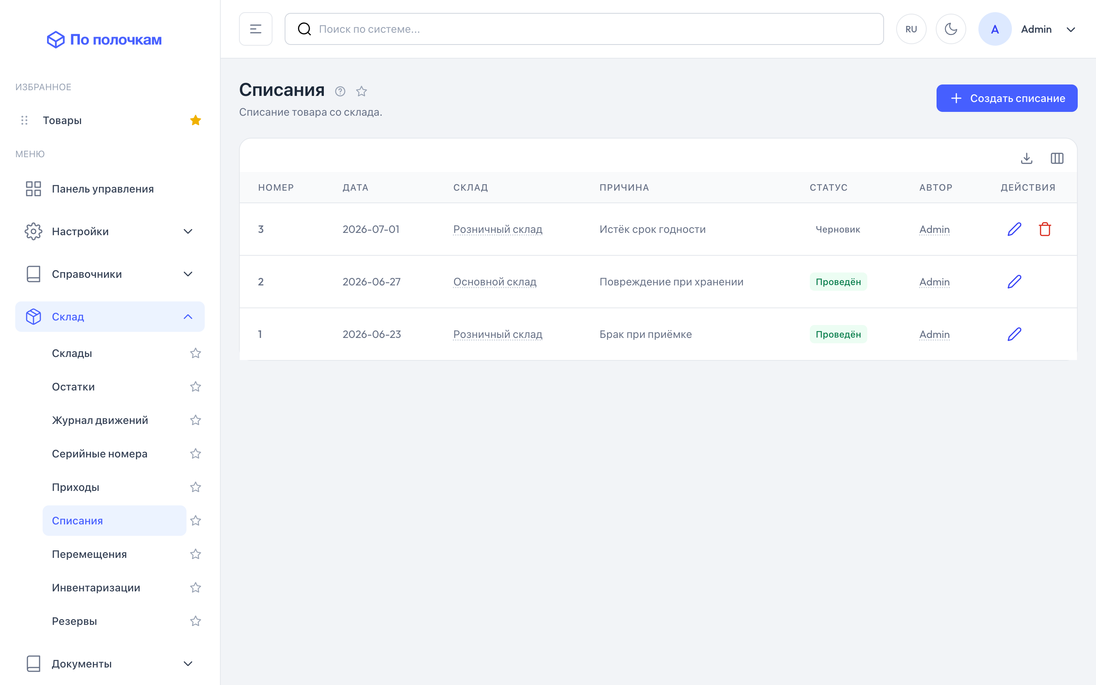This screenshot has height=685, width=1096.
Task: Open Товары favorite item
Action: click(x=62, y=121)
